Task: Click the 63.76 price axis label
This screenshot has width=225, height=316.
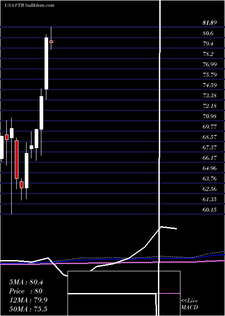Action: click(x=210, y=179)
